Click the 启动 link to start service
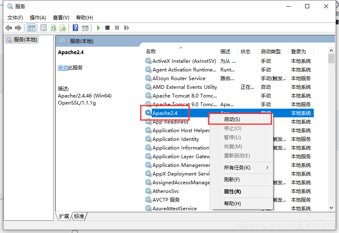This screenshot has height=233, width=339. pyautogui.click(x=63, y=68)
